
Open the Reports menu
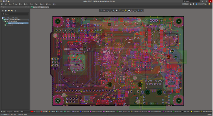coord(42,4)
